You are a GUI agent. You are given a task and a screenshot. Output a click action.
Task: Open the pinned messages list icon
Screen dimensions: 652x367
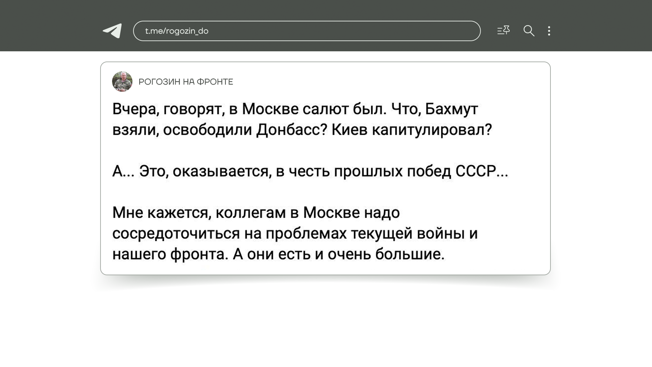click(503, 31)
